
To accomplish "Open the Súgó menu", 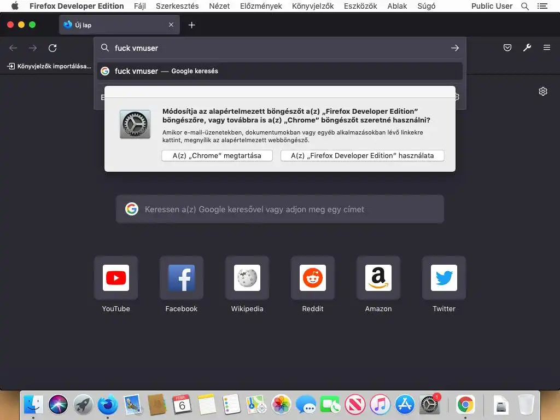I will tap(427, 6).
